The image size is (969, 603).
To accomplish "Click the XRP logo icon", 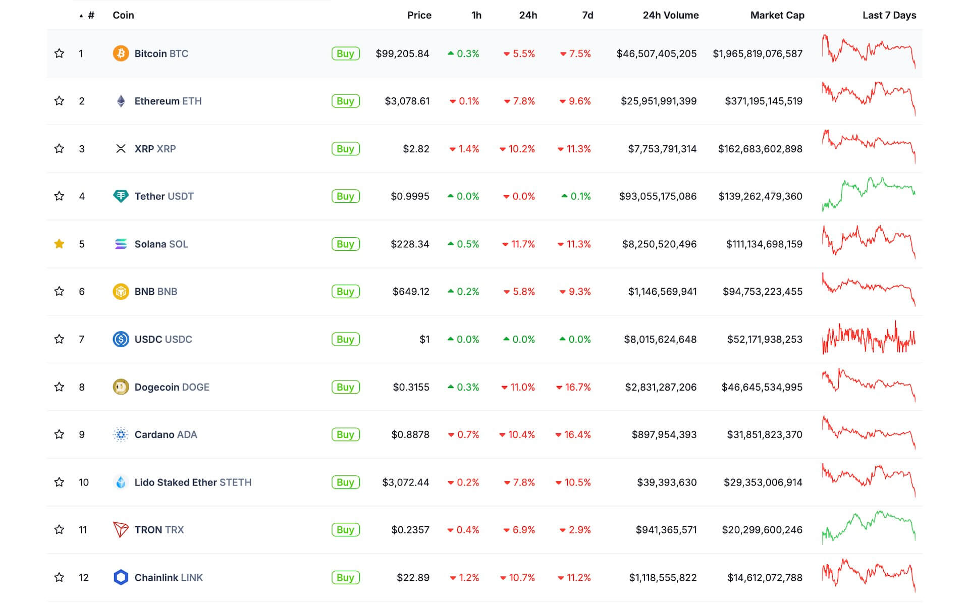I will click(121, 149).
